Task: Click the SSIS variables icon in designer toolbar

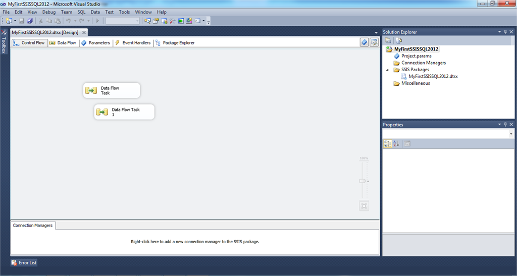Action: coord(364,42)
